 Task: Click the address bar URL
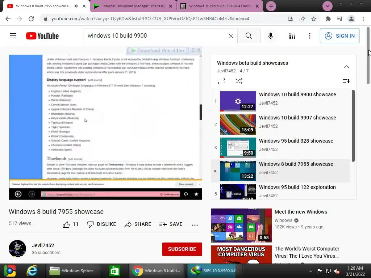pos(150,19)
